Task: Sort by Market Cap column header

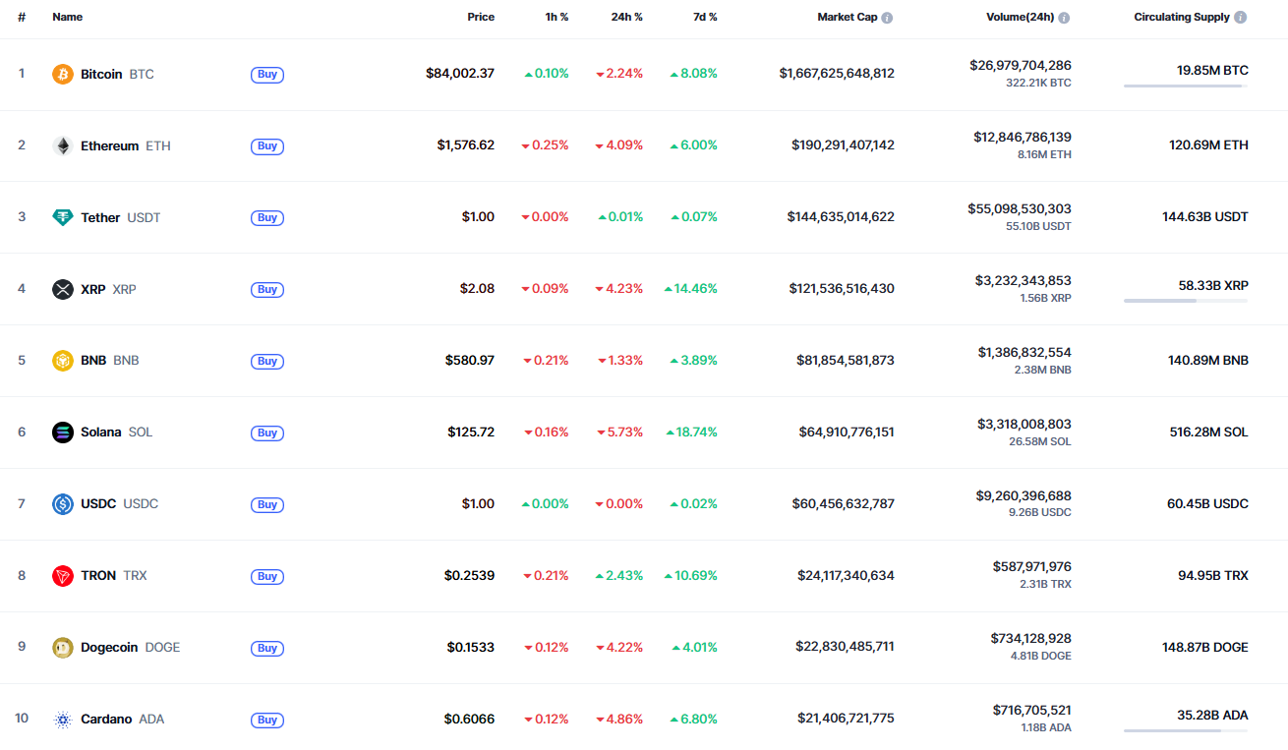Action: coord(848,18)
